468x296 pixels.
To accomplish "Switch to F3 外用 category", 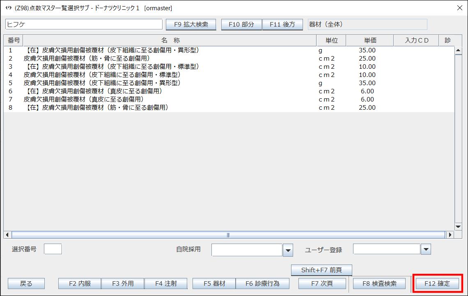I will (x=122, y=283).
